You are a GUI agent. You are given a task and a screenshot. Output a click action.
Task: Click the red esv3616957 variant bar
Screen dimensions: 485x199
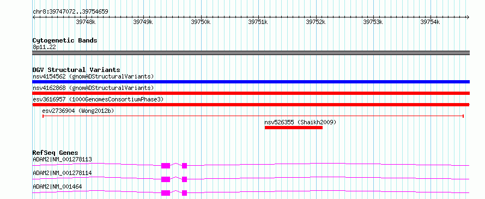[251, 105]
